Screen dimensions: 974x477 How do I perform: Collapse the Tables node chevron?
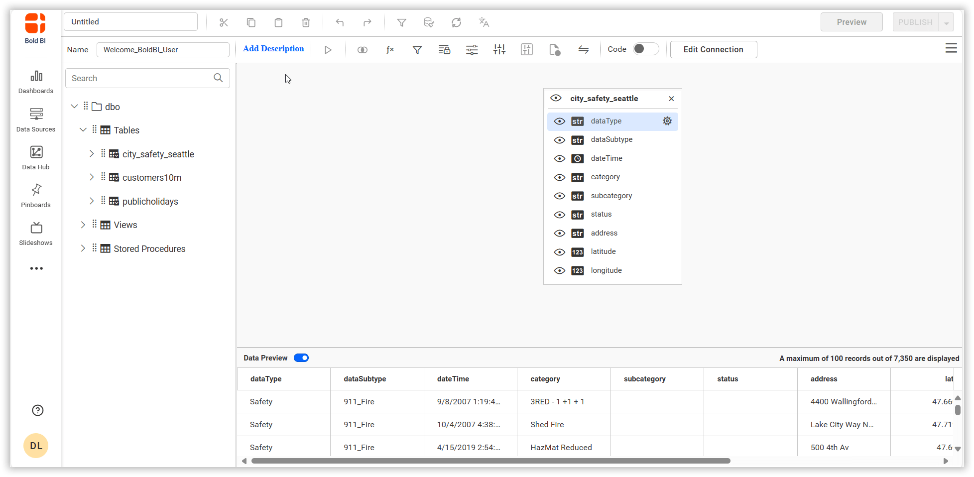tap(83, 130)
